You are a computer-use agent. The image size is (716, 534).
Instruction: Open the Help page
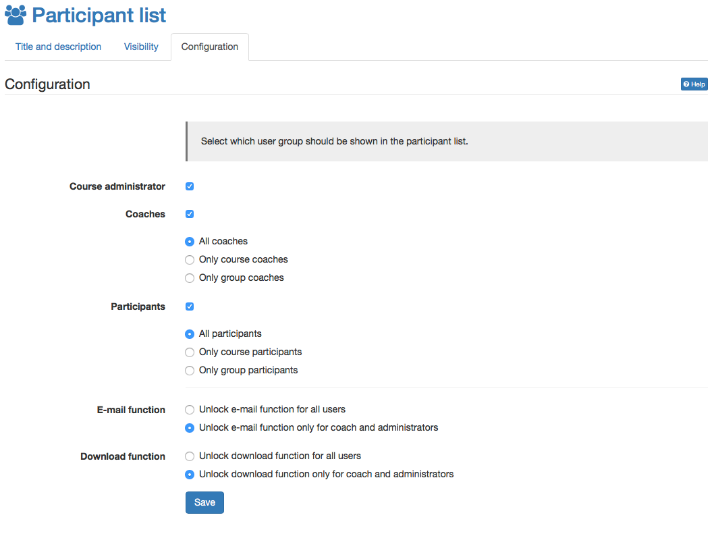click(694, 84)
